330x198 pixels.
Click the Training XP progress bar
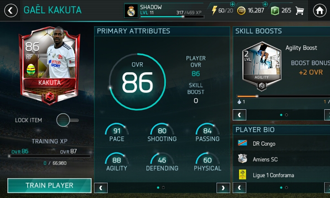pyautogui.click(x=49, y=156)
